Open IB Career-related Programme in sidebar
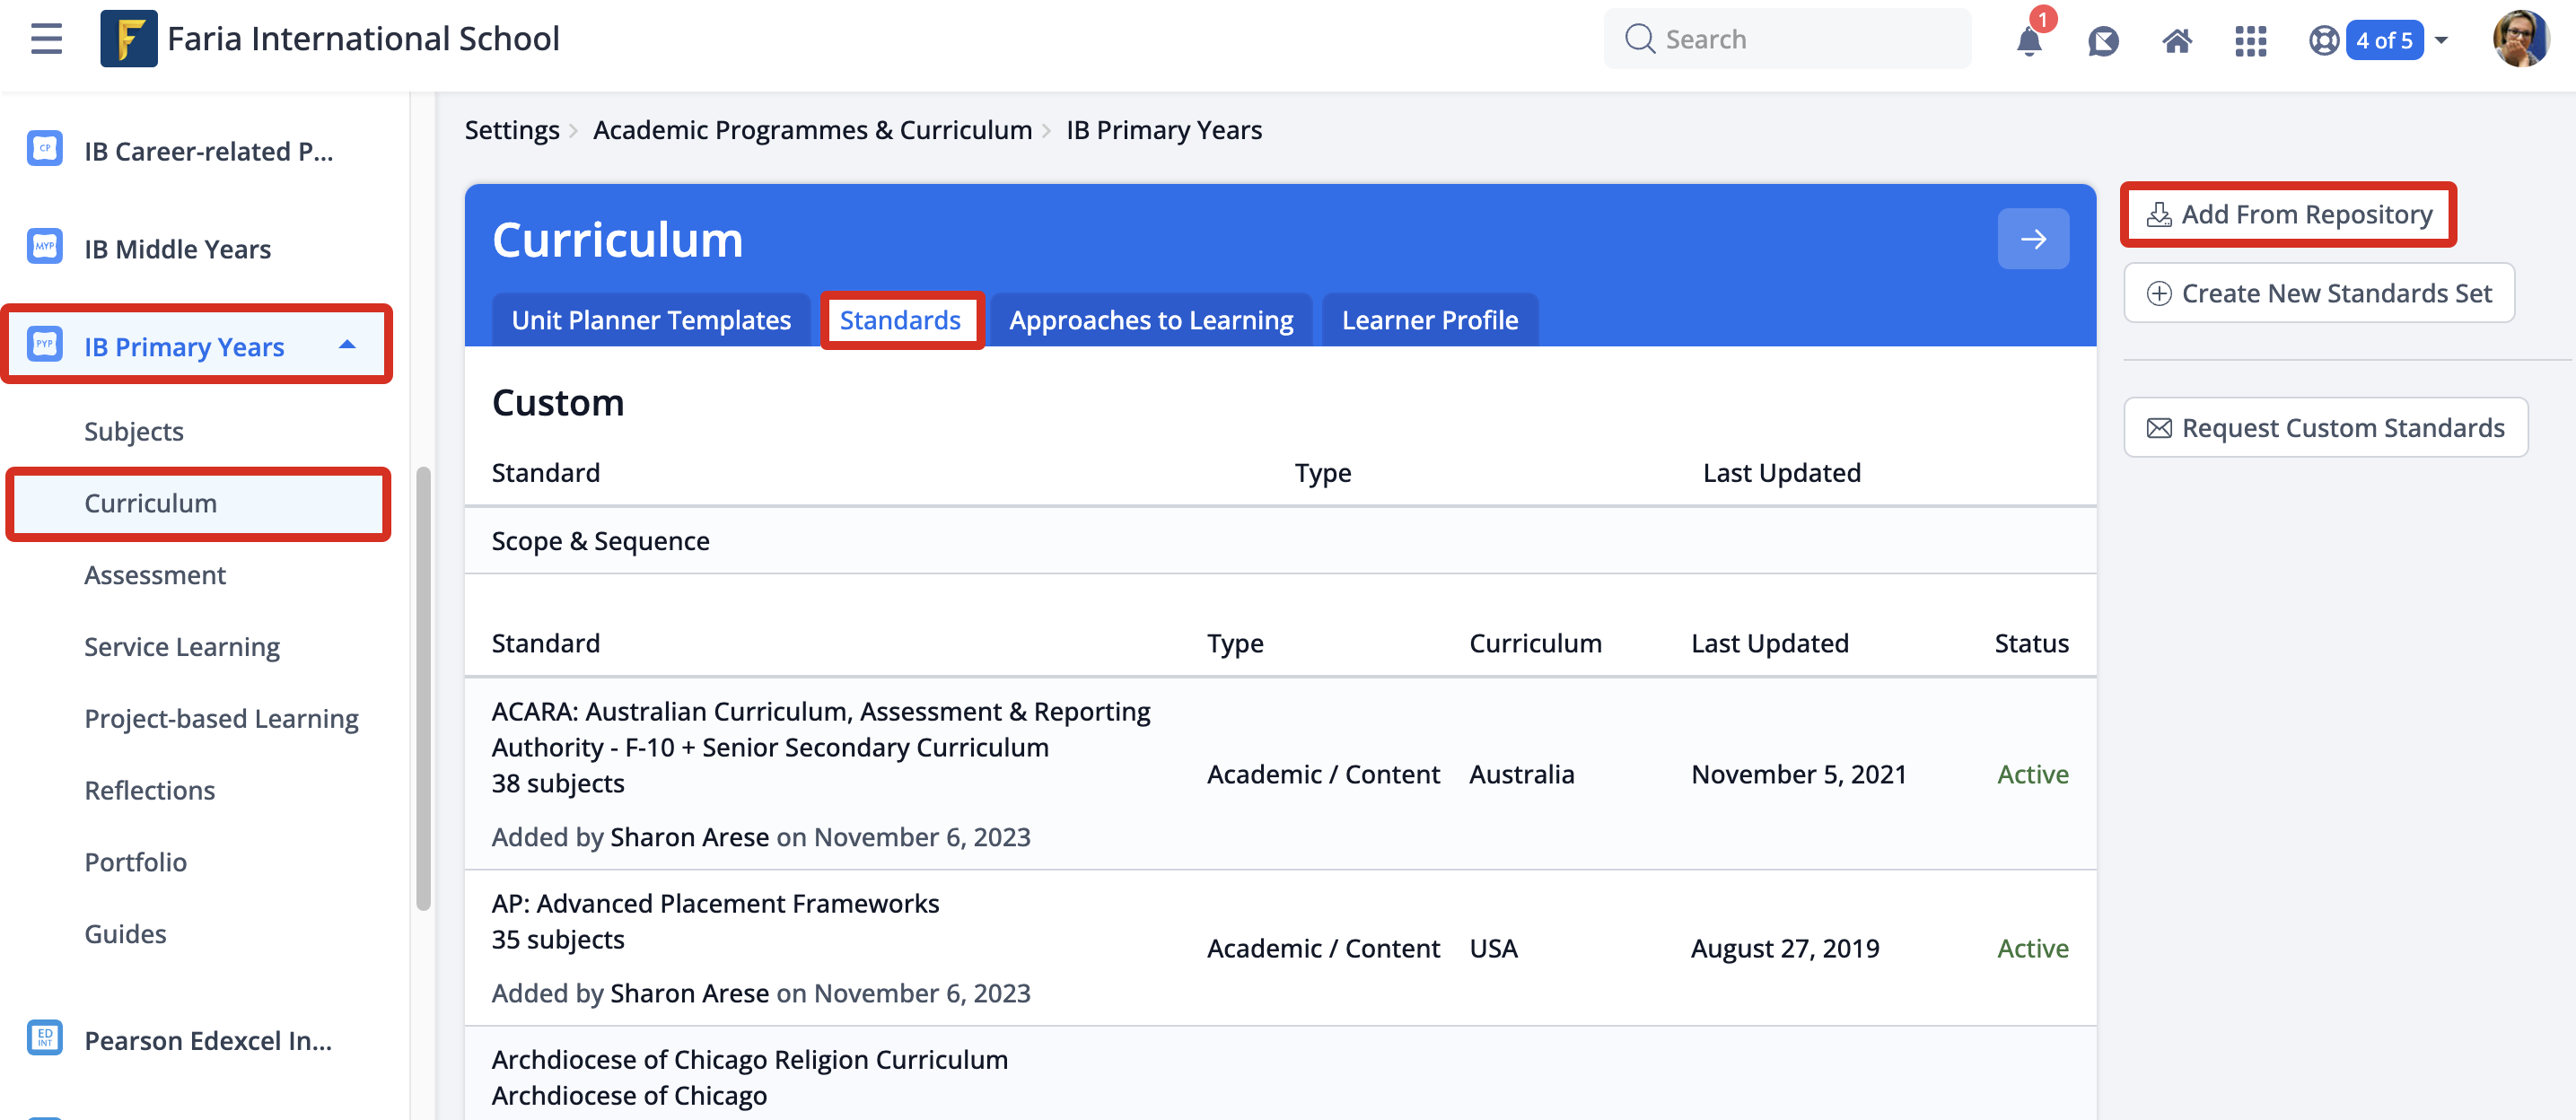The width and height of the screenshot is (2576, 1120). pyautogui.click(x=208, y=151)
